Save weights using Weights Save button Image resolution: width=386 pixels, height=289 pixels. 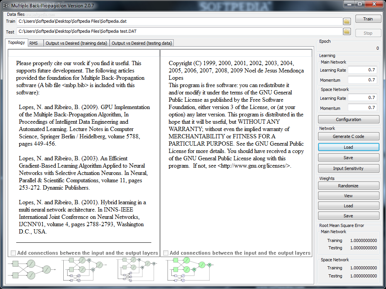tap(349, 216)
